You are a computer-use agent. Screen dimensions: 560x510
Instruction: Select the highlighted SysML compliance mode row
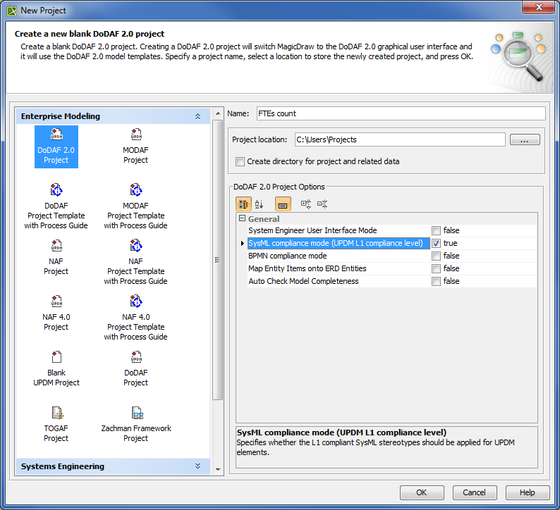[x=391, y=243]
